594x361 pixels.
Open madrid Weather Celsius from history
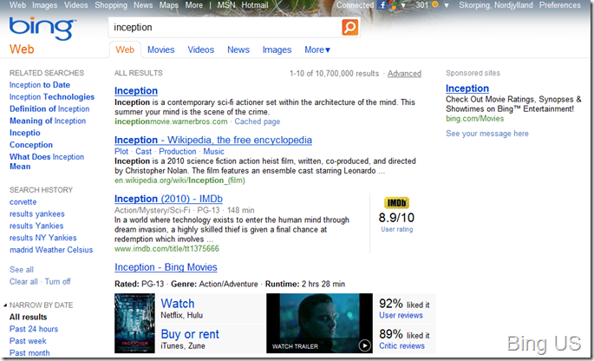[51, 250]
